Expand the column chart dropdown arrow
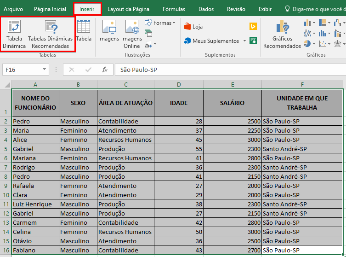The height and width of the screenshot is (257, 346). pos(314,23)
